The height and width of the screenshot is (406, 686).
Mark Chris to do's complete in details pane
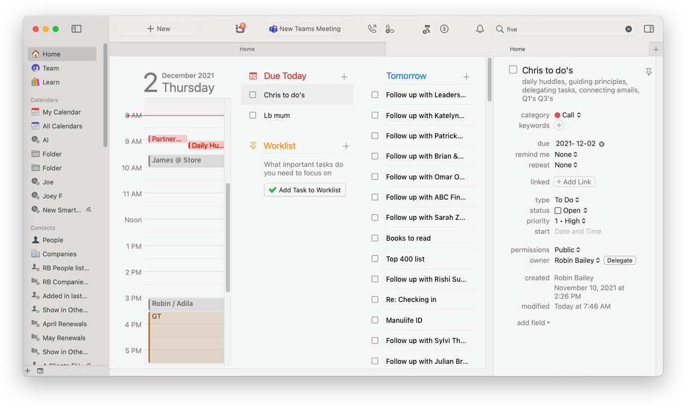513,70
